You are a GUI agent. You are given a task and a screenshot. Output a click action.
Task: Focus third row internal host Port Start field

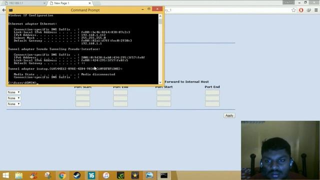[164, 104]
